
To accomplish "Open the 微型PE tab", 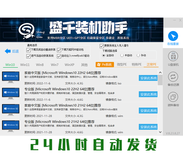I will click(122, 64).
